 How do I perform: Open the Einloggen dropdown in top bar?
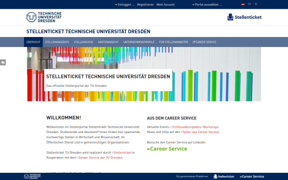124,5
